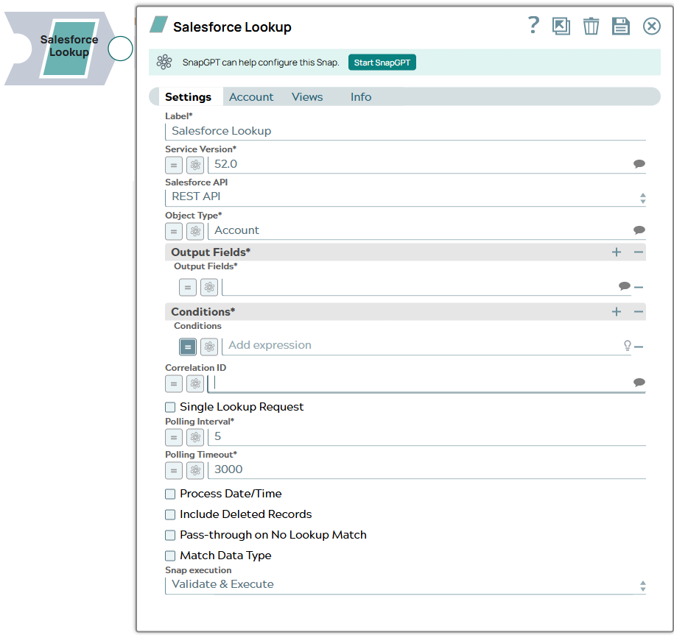The width and height of the screenshot is (674, 635).
Task: Click SnapGPT icon beside Polling Interval
Action: tap(195, 438)
